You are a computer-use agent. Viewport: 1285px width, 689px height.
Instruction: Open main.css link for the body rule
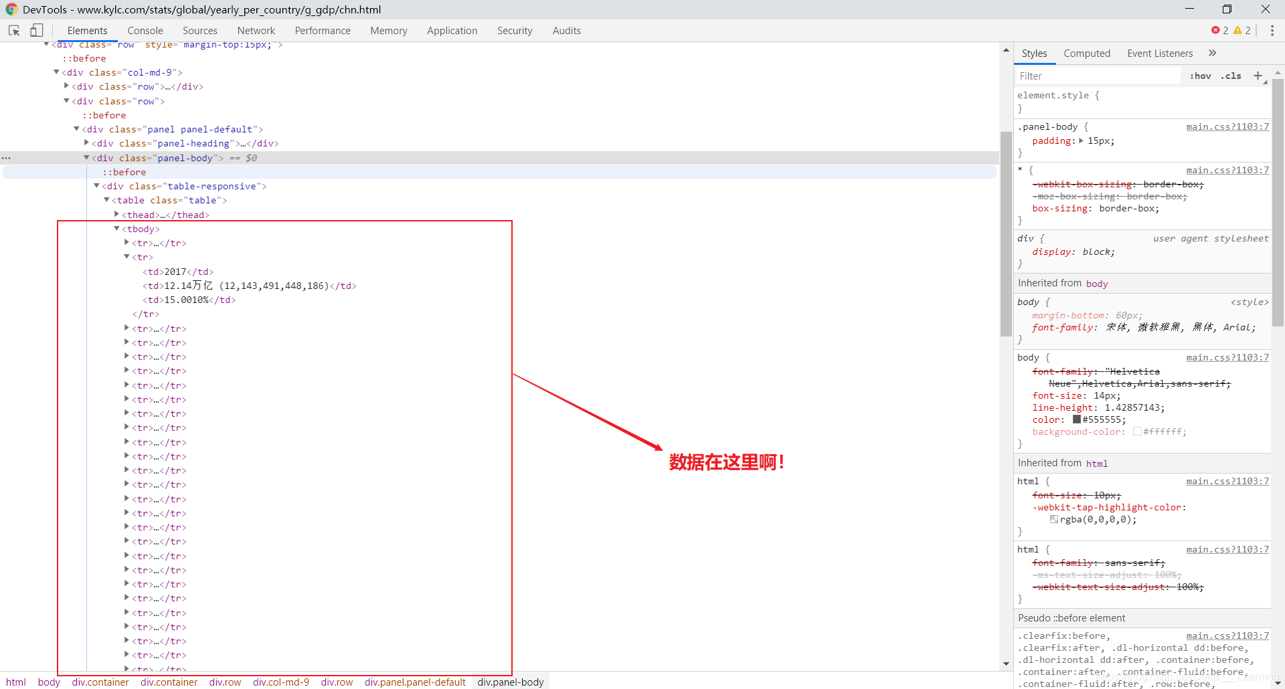click(x=1227, y=358)
